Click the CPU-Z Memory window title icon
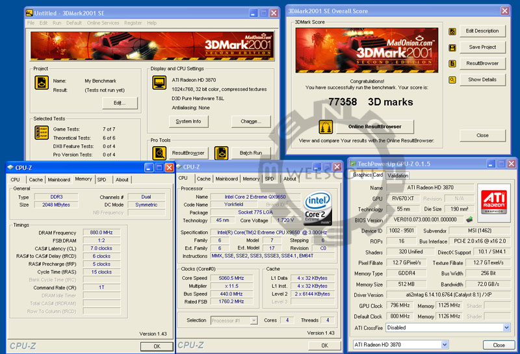Screen dimensions: 520x354 click(x=10, y=168)
